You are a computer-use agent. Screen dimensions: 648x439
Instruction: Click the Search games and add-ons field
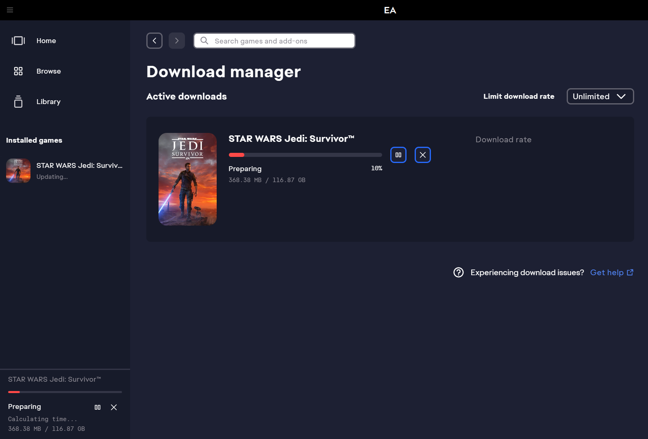tap(281, 41)
